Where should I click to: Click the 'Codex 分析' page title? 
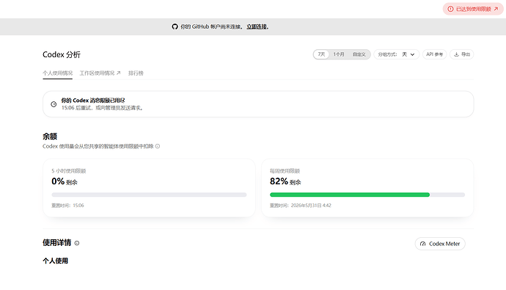coord(62,54)
